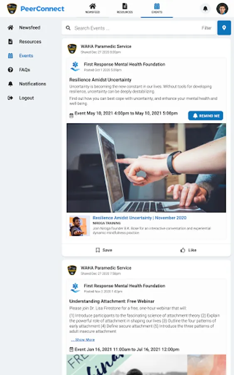Expand the Show More link in webinar post
Image resolution: width=234 pixels, height=375 pixels.
click(83, 340)
